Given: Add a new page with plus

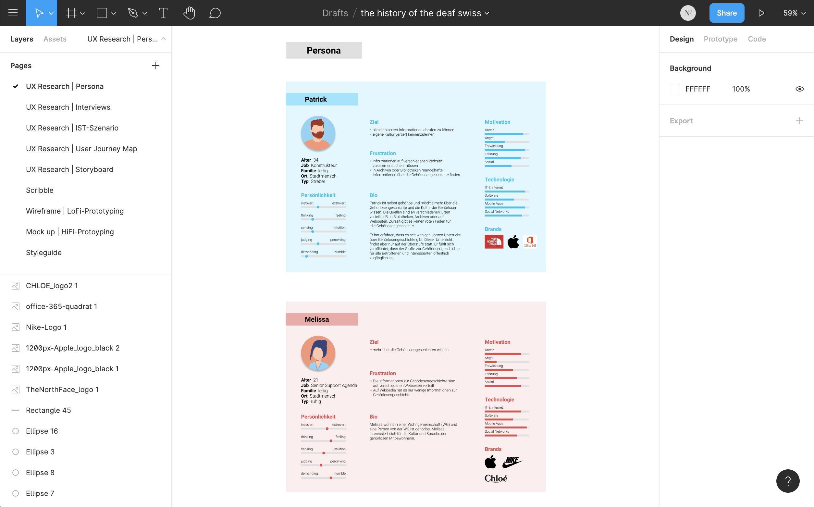Looking at the screenshot, I should [155, 66].
